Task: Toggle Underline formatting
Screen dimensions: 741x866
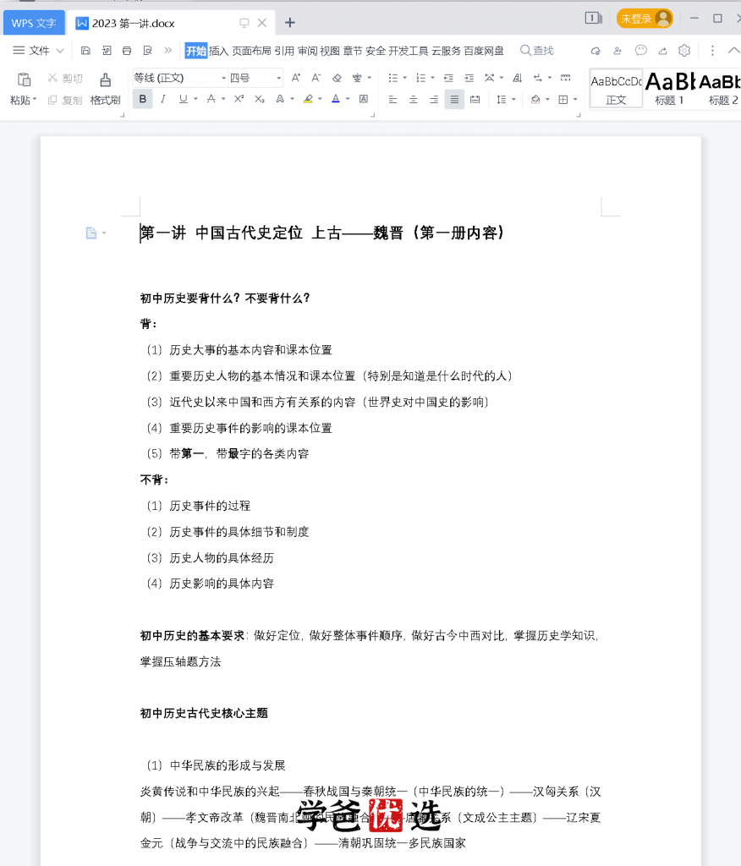Action: (183, 99)
